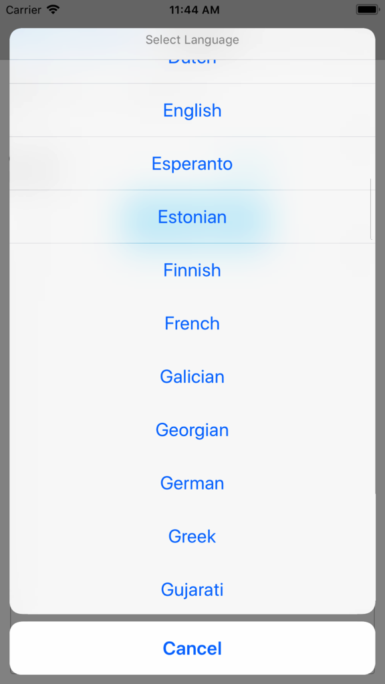Select Esperanto as the language
Image resolution: width=385 pixels, height=684 pixels.
pos(192,164)
